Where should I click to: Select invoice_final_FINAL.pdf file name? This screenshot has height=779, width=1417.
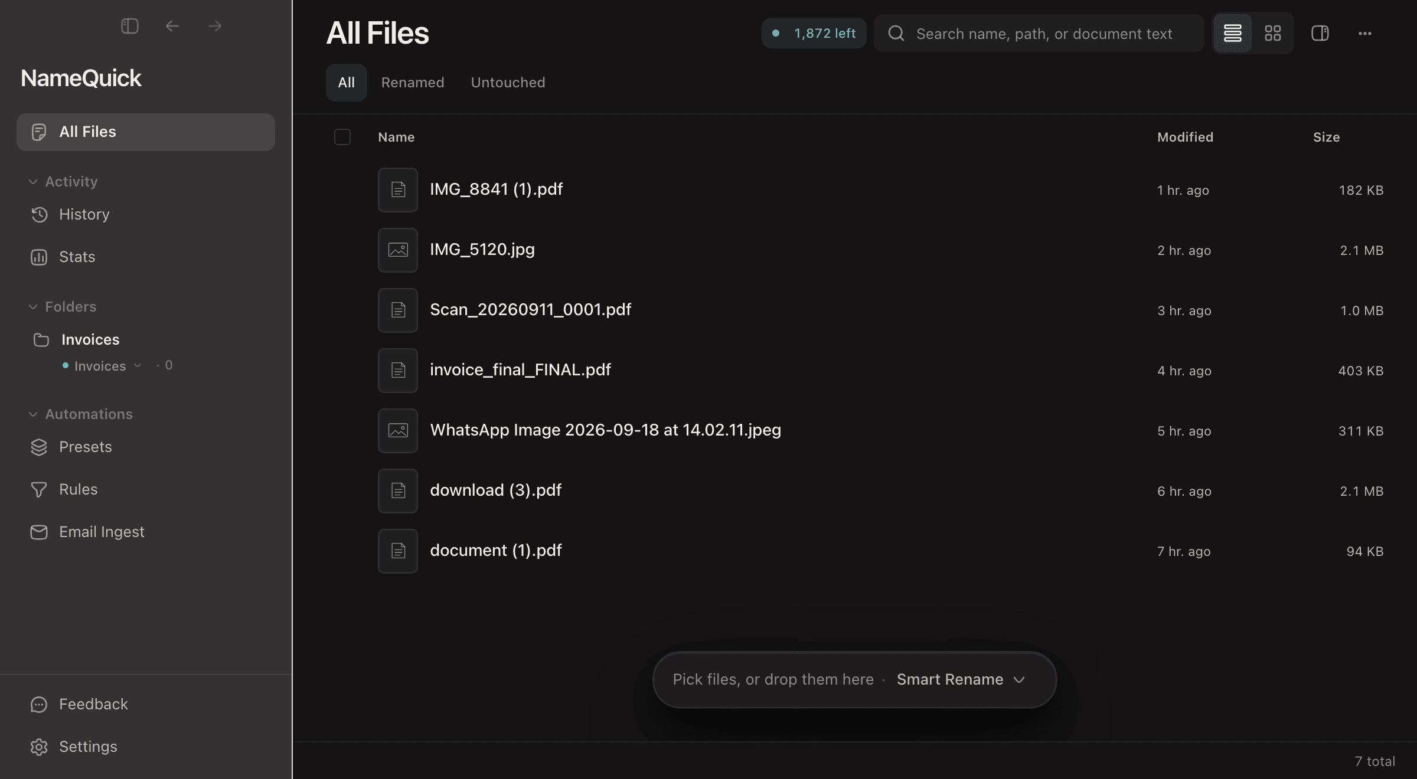(520, 370)
